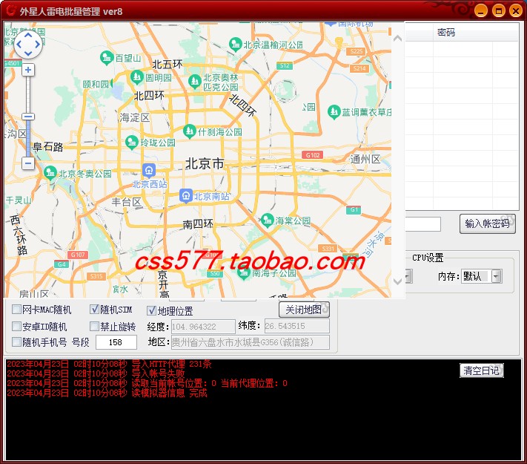Click the log line 导入HTTP代理 231条
The height and width of the screenshot is (464, 527).
(x=109, y=364)
